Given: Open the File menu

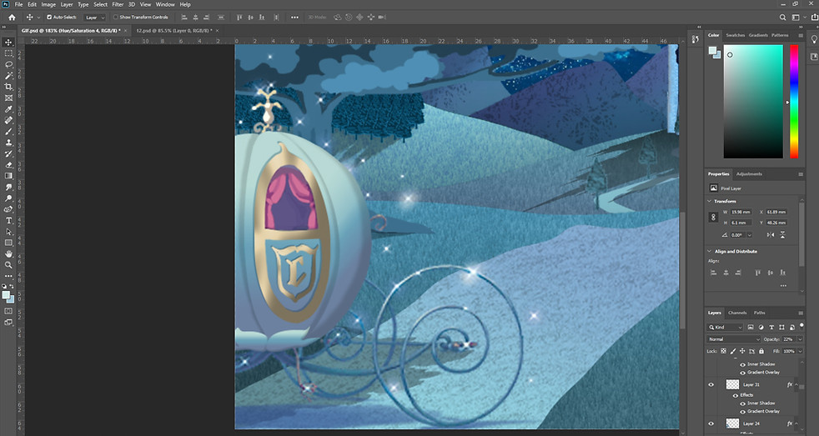Looking at the screenshot, I should pyautogui.click(x=19, y=4).
